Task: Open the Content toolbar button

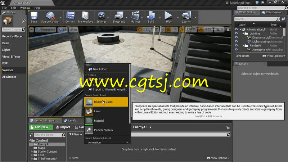Action: pos(70,17)
